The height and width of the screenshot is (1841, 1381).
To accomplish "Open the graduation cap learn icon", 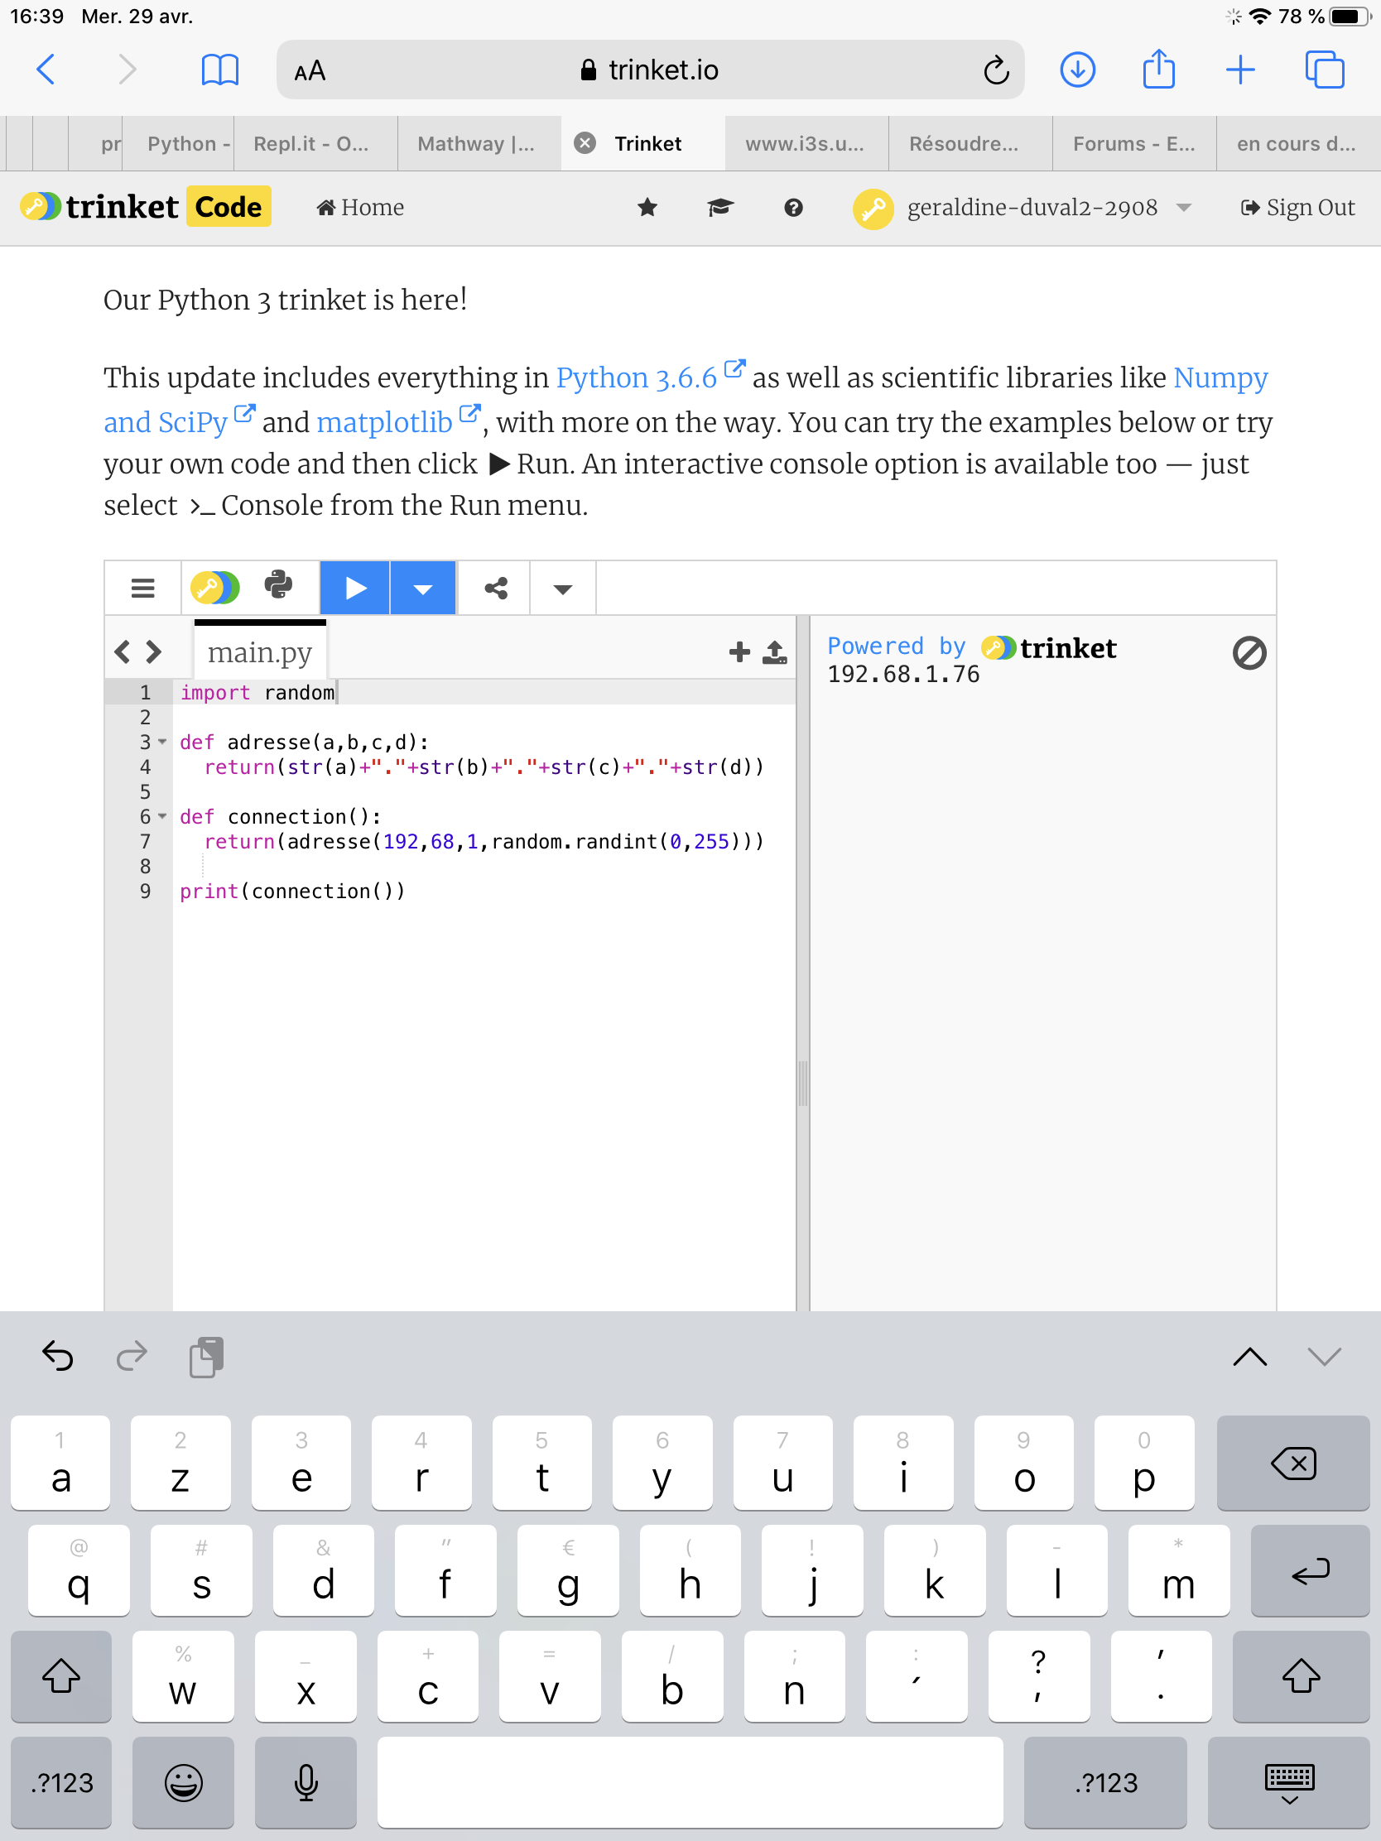I will (x=720, y=207).
